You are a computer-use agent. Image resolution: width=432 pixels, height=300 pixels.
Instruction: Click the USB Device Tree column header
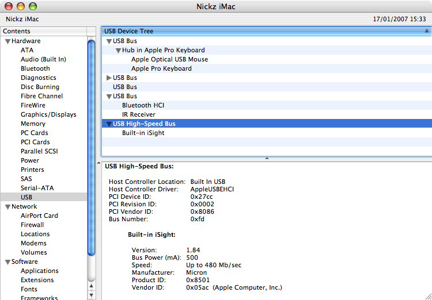(x=267, y=31)
